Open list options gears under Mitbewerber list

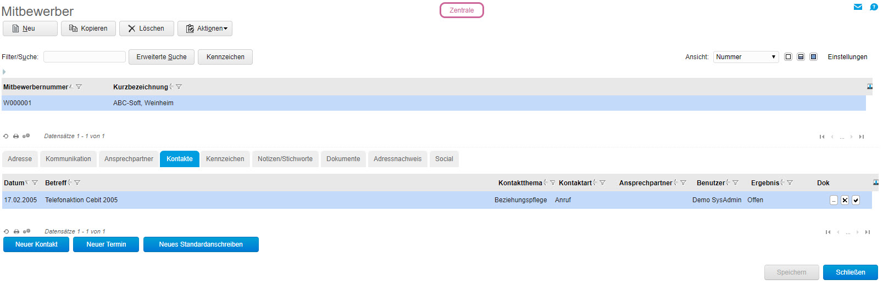pos(26,136)
